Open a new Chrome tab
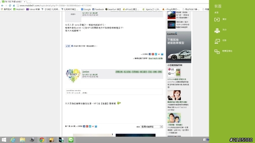The height and width of the screenshot is (143, 255). pos(29,2)
